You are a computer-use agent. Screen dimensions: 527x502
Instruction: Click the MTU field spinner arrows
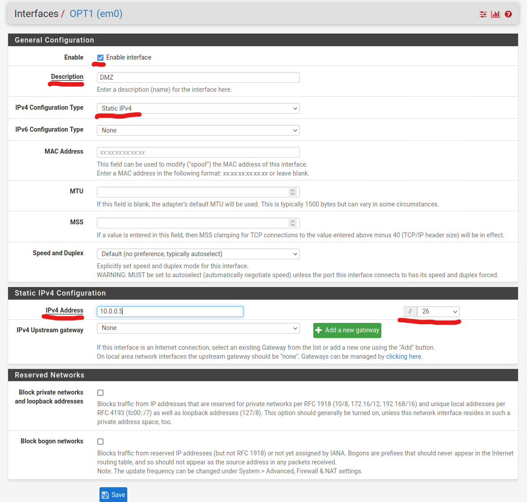pyautogui.click(x=292, y=192)
